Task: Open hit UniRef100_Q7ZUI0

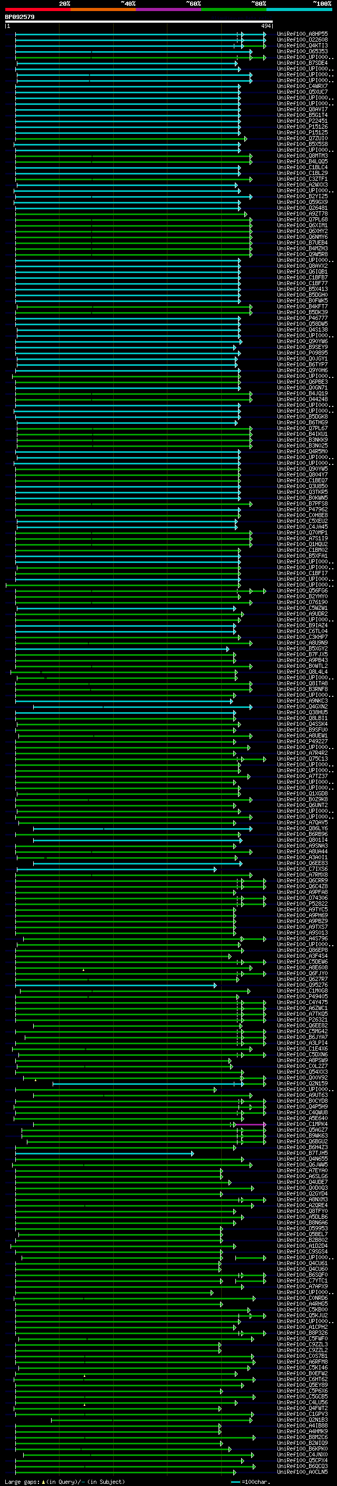Action: click(x=302, y=139)
